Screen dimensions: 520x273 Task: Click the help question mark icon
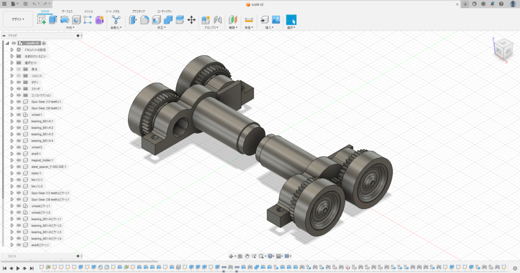tap(501, 4)
